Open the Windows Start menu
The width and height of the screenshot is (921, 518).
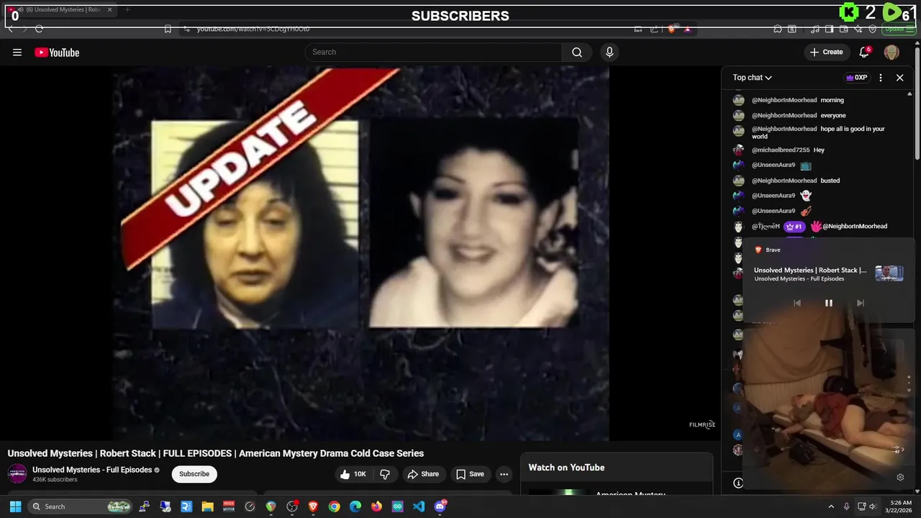coord(15,506)
